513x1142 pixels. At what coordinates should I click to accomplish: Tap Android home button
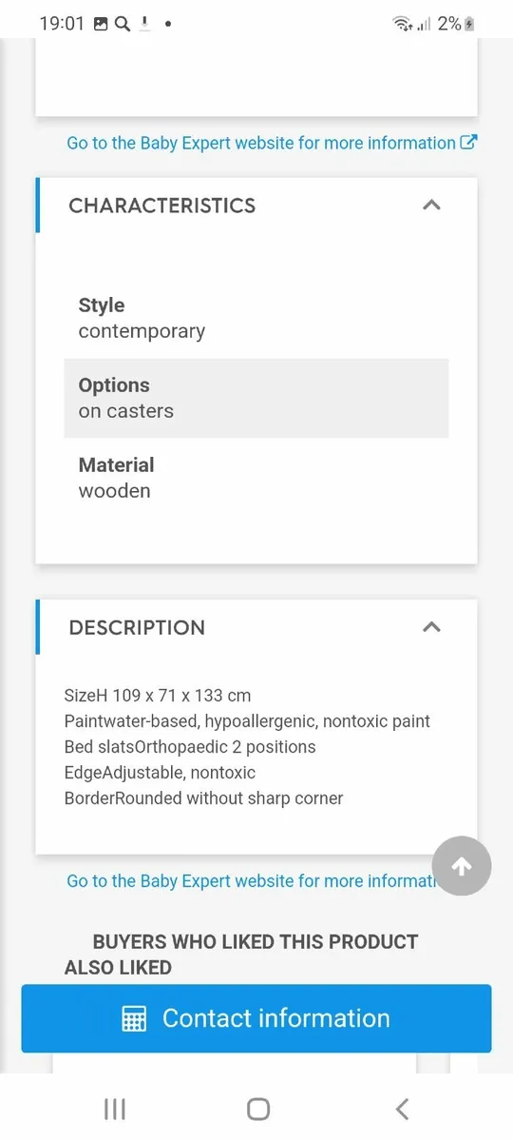[257, 1109]
